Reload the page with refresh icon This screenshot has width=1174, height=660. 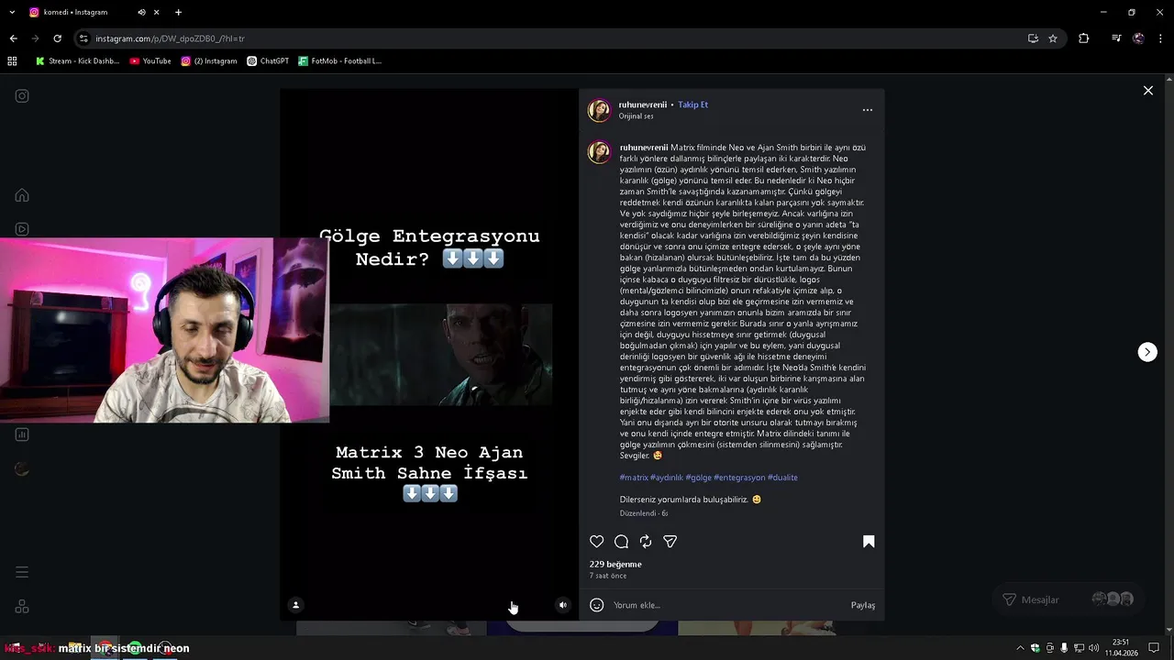click(57, 38)
